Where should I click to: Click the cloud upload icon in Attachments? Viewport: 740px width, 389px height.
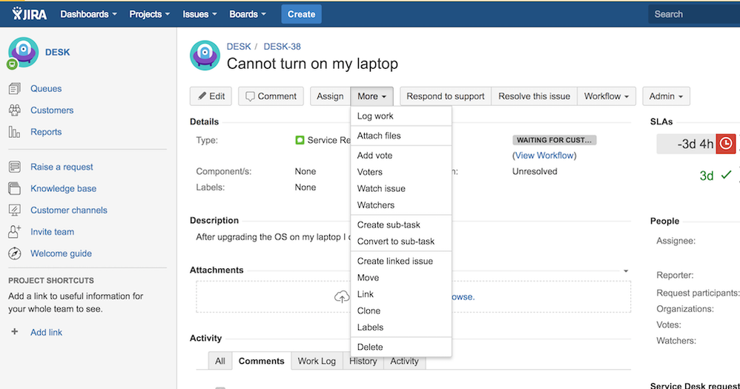point(342,297)
